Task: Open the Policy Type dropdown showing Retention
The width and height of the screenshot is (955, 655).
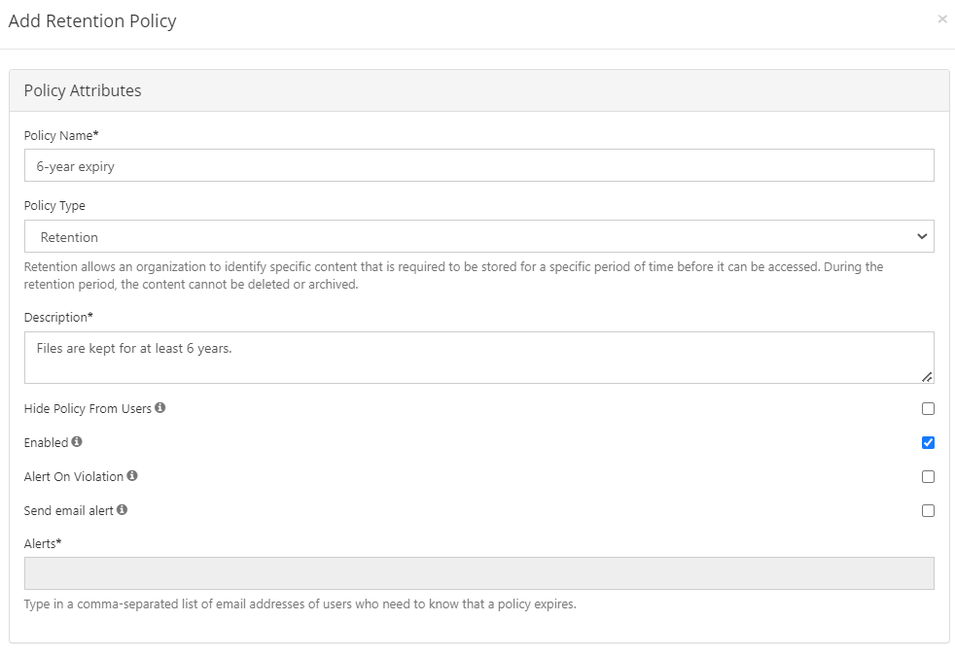Action: coord(478,236)
